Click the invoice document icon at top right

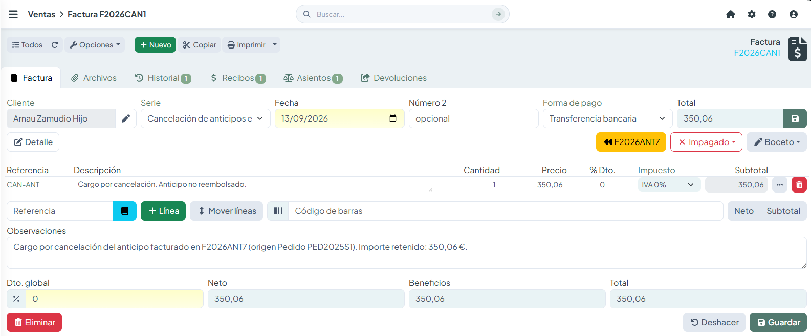pyautogui.click(x=798, y=49)
